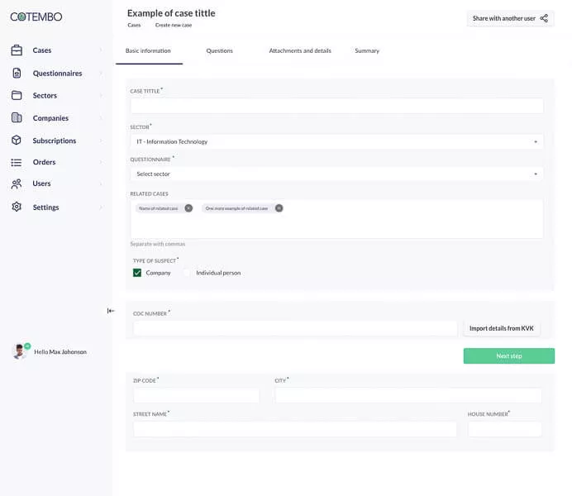Expand the Orders menu chevron
Viewport: 572px width, 496px height.
coord(101,162)
